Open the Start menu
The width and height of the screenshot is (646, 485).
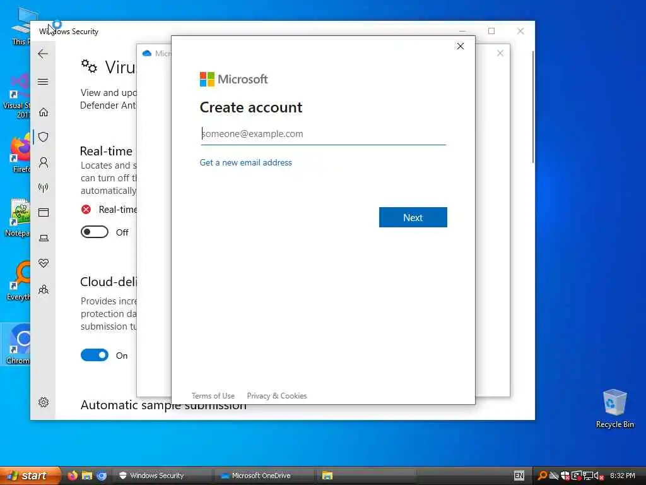[30, 476]
